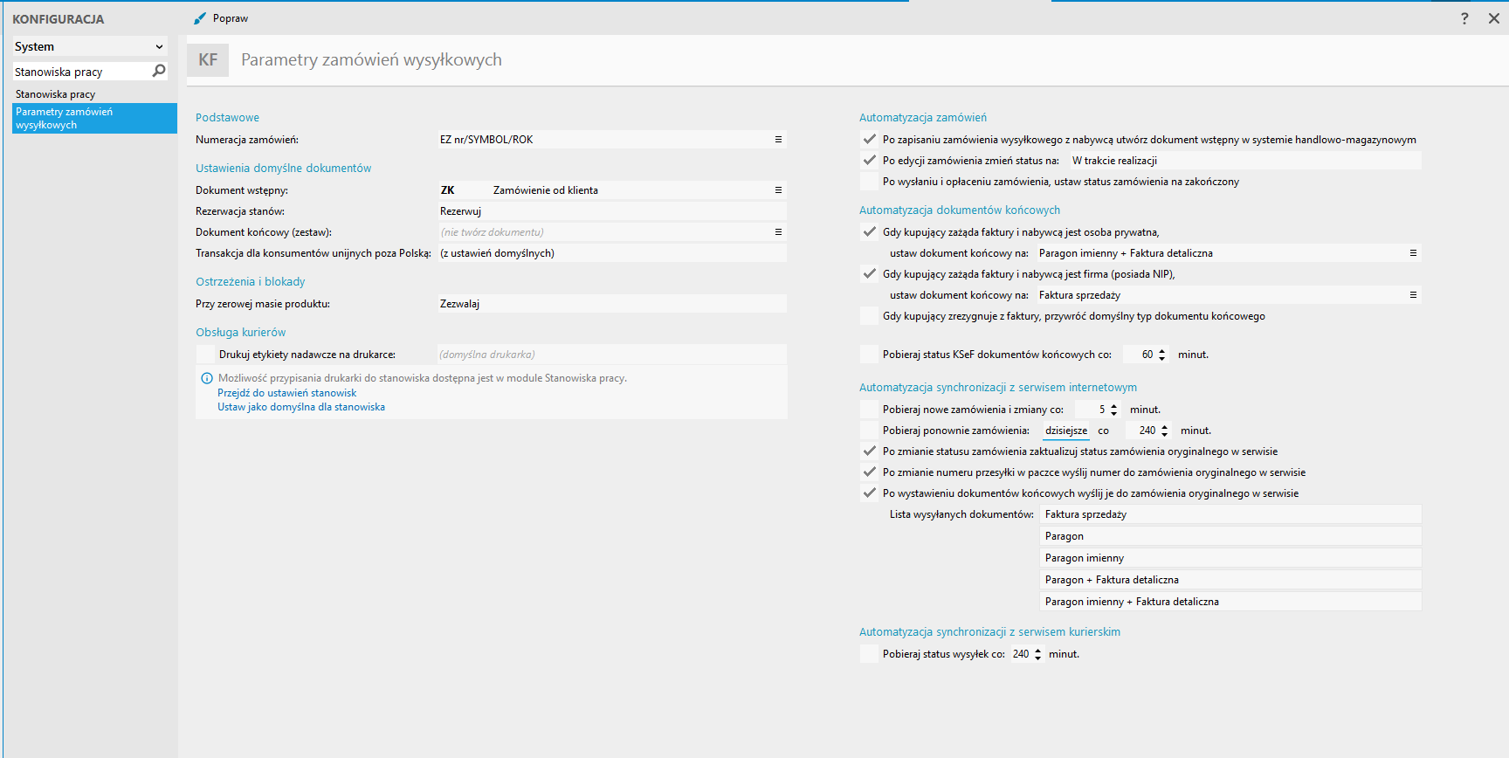Image resolution: width=1509 pixels, height=758 pixels.
Task: Click the search magnifier in Stanowiska pracy field
Action: (159, 71)
